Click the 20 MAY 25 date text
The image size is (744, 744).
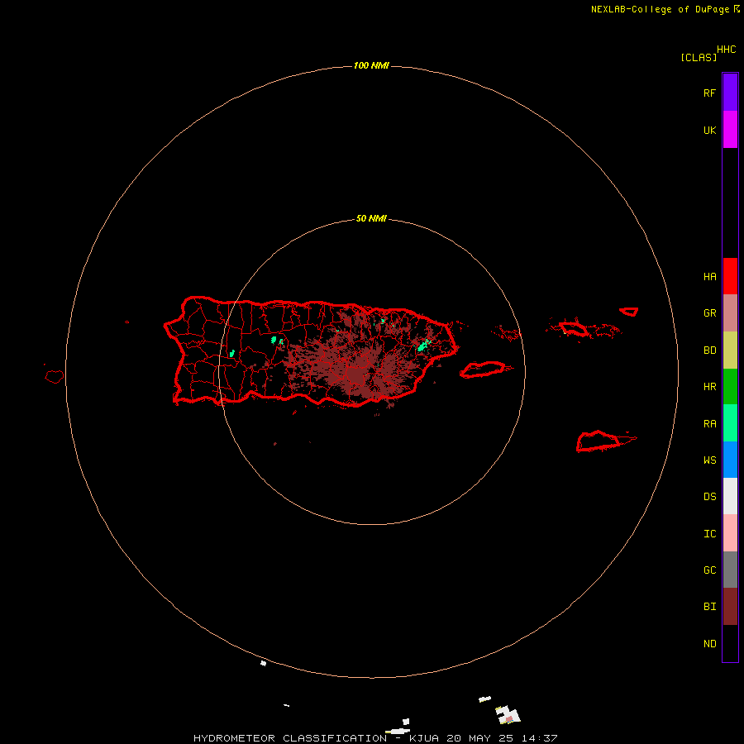479,738
